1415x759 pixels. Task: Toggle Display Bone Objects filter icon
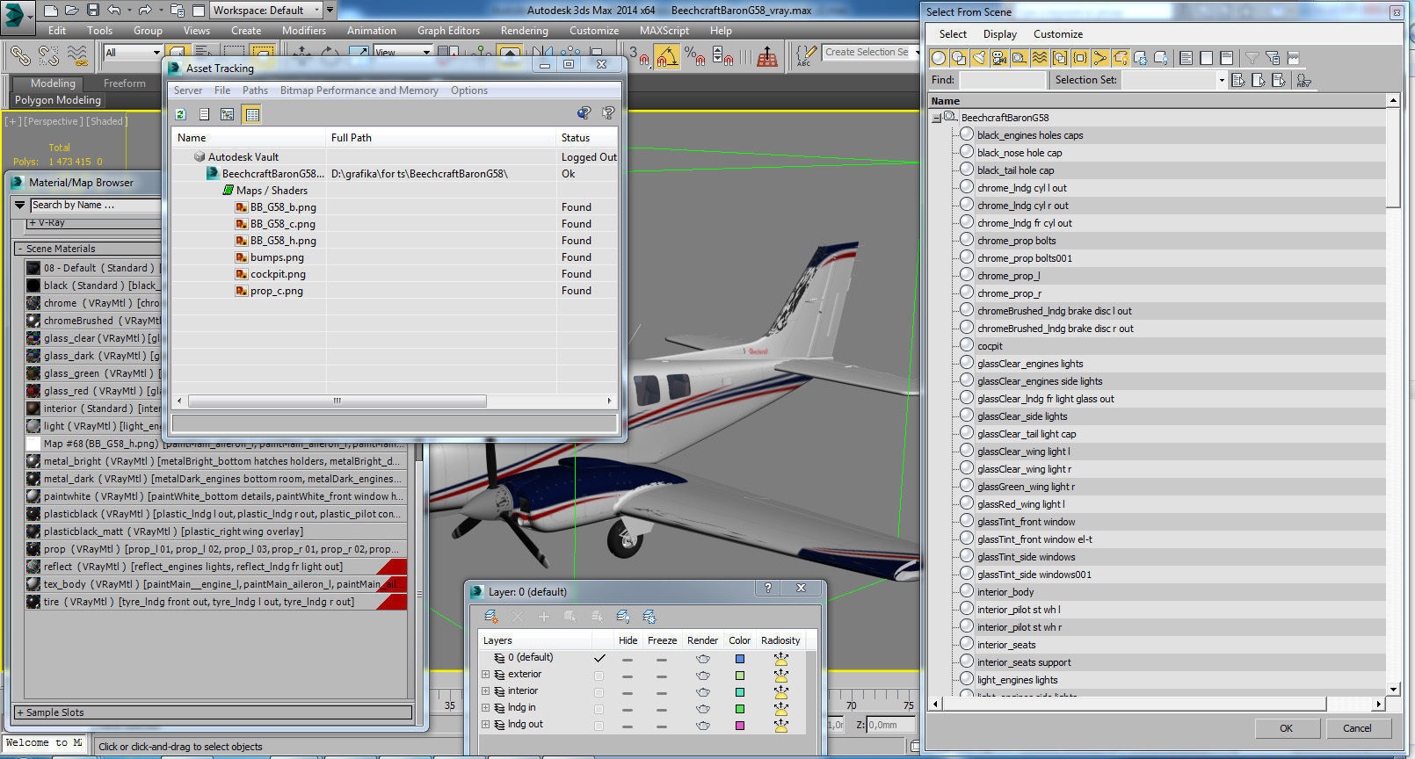click(1100, 58)
